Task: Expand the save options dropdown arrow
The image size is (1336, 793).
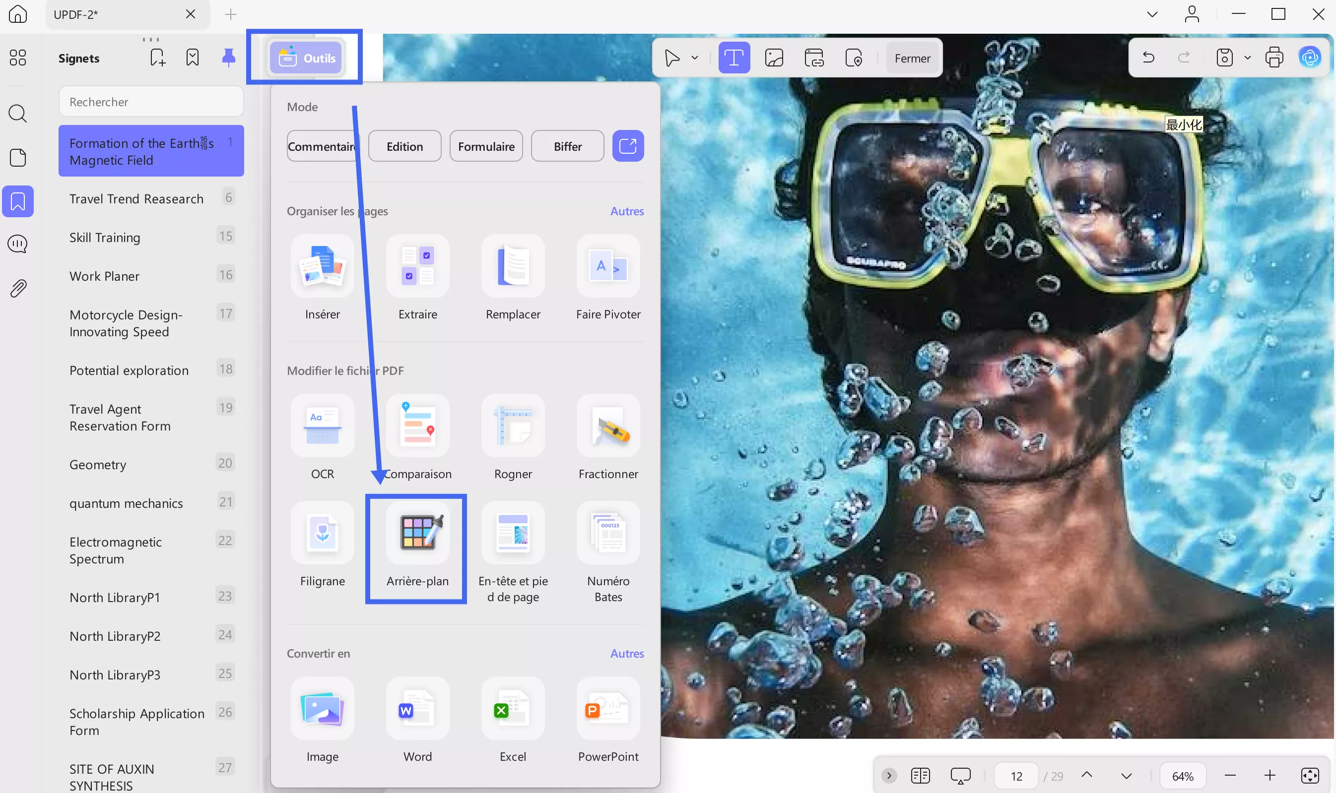Action: coord(1247,57)
